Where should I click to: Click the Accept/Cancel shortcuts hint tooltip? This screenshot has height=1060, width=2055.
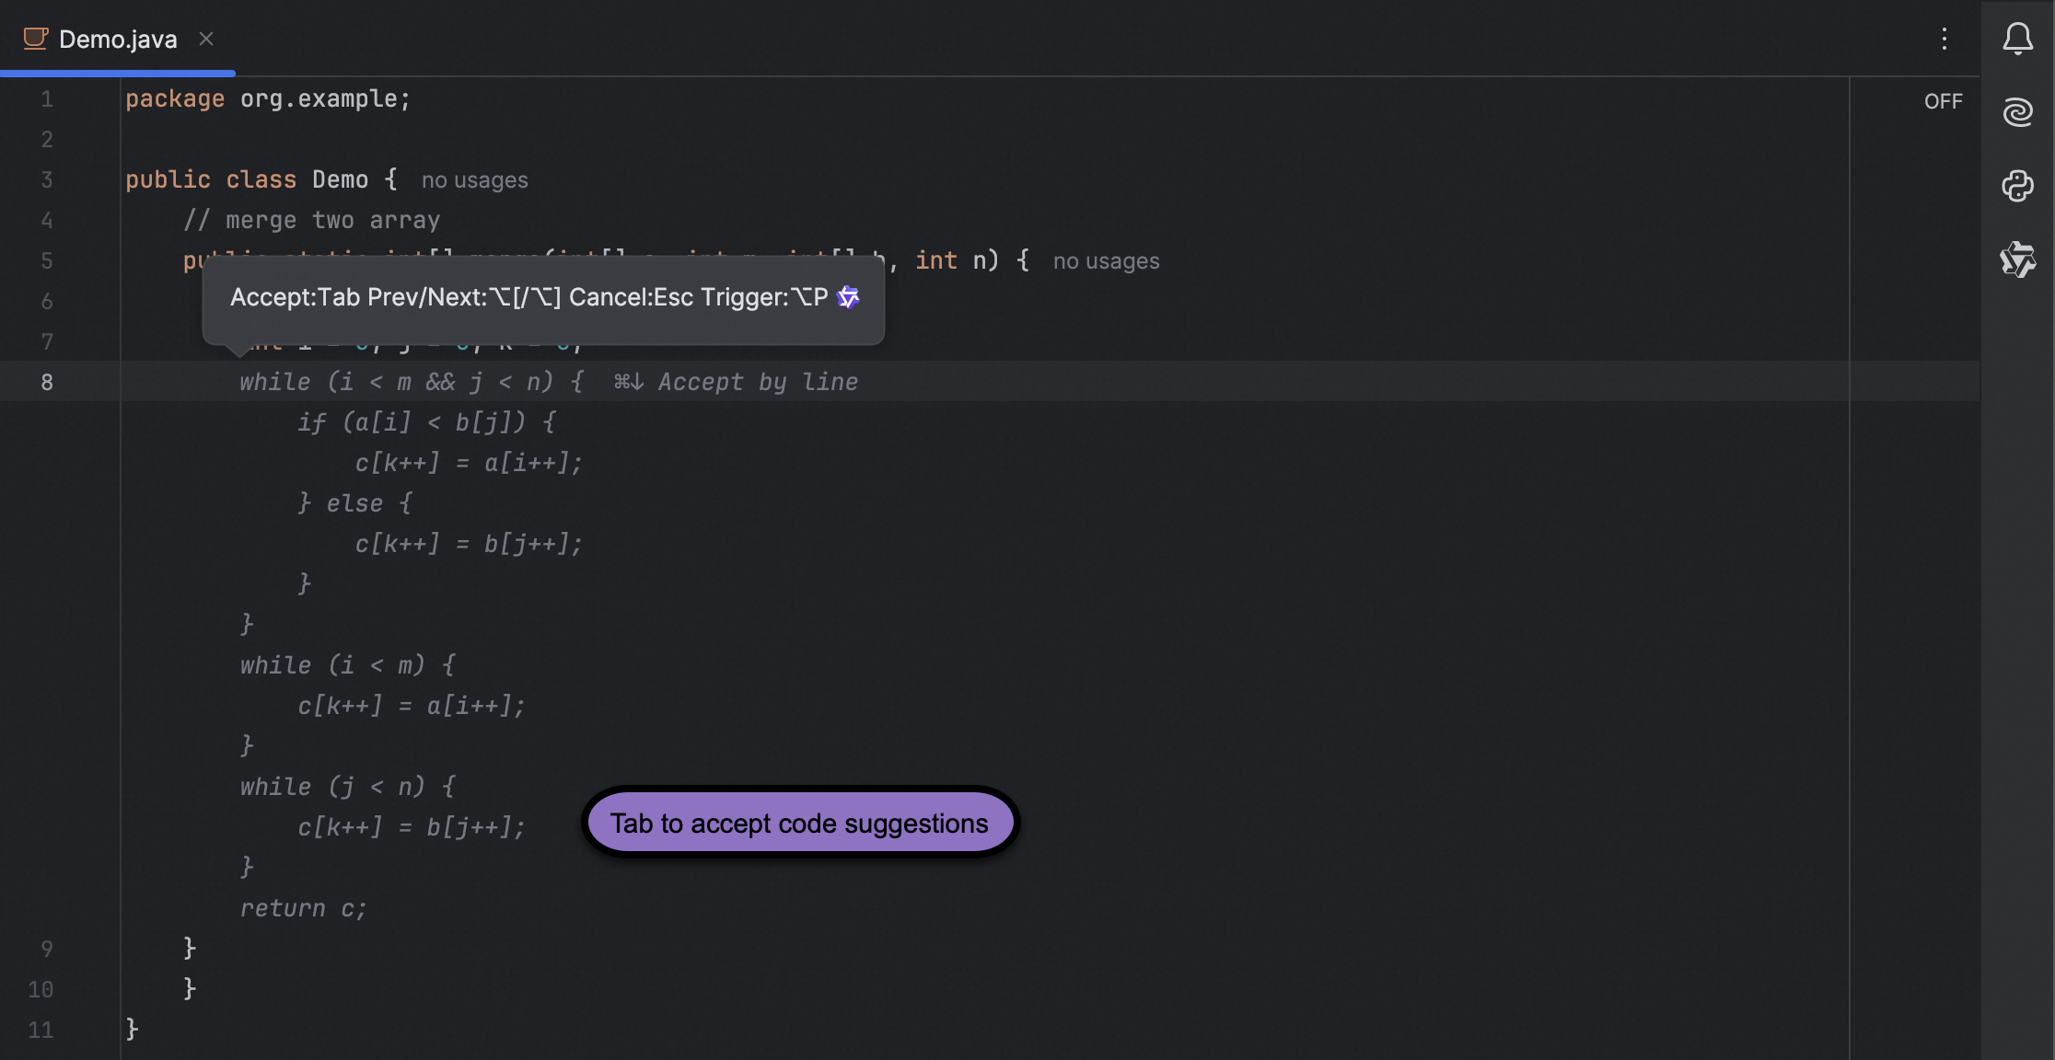pos(529,297)
